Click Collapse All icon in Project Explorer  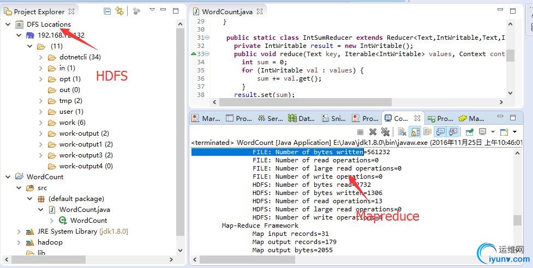[107, 11]
